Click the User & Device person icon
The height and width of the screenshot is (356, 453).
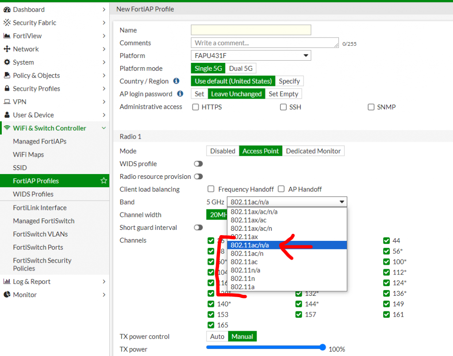click(7, 115)
